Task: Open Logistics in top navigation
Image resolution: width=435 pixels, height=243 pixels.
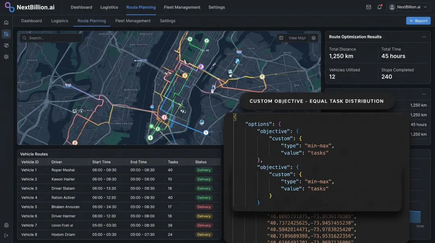Action: [109, 7]
